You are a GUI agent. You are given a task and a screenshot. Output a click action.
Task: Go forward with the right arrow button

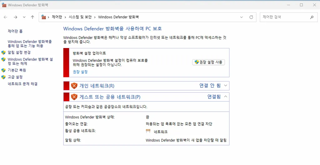pos(15,17)
